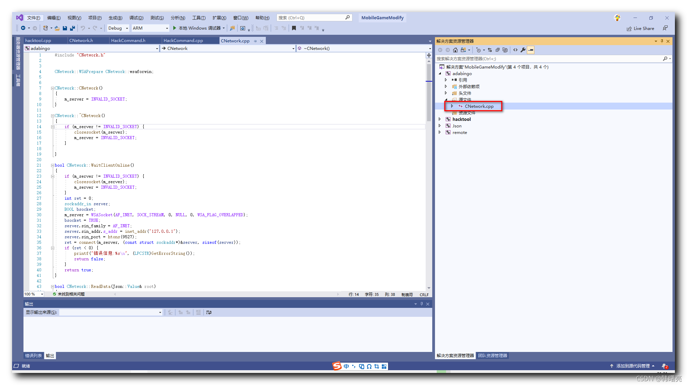Viewport: 687px width, 385px height.
Task: Switch to HackCommand.cpp tab
Action: [x=183, y=41]
